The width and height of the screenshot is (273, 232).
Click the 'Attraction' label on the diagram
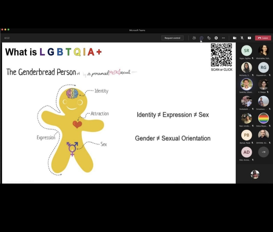[100, 114]
